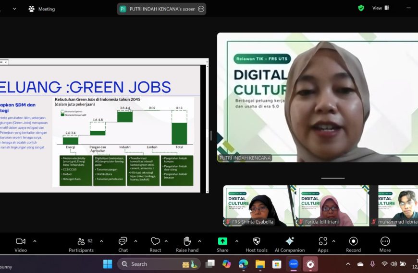Toggle the Video camera on or off
This screenshot has width=418, height=273.
[x=21, y=244]
